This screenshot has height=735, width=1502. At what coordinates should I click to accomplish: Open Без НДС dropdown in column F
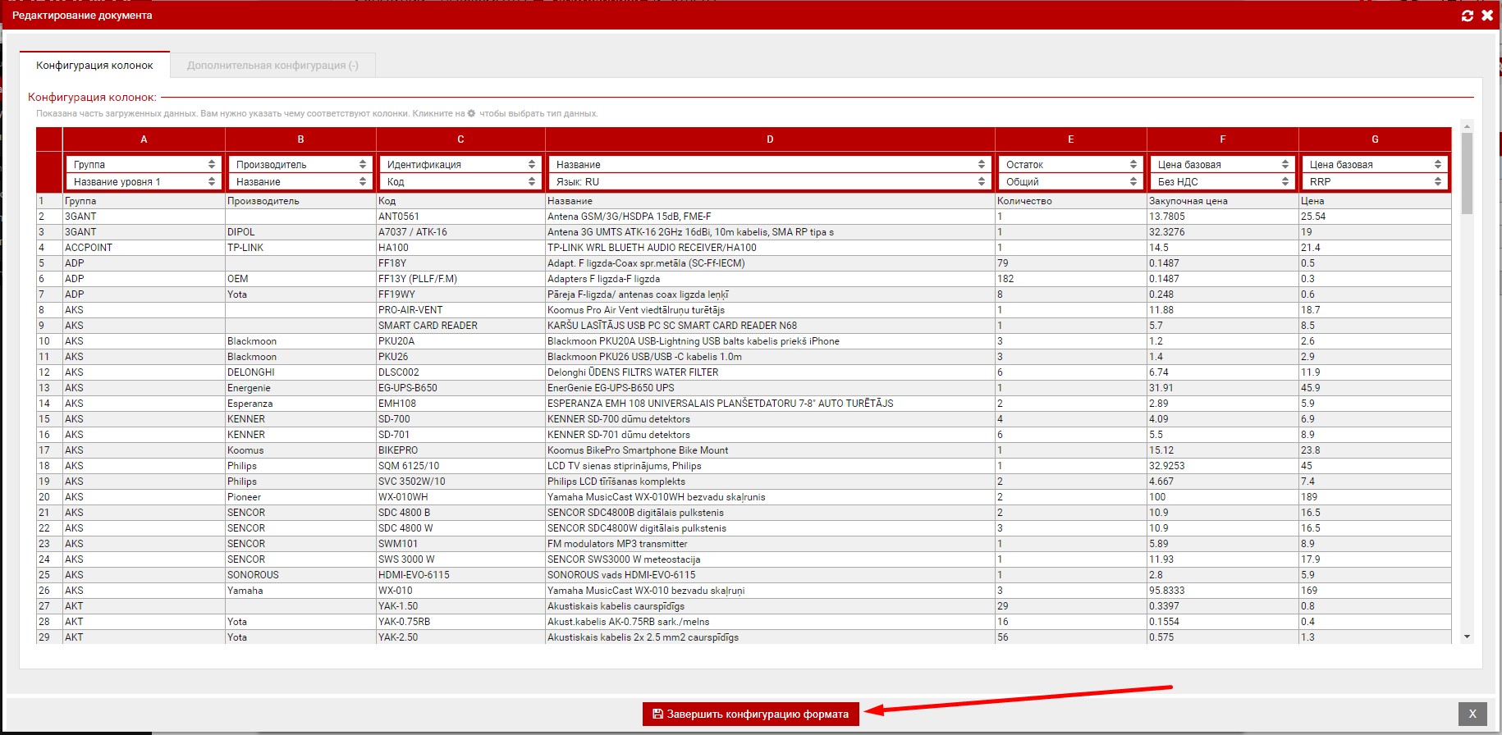1222,181
